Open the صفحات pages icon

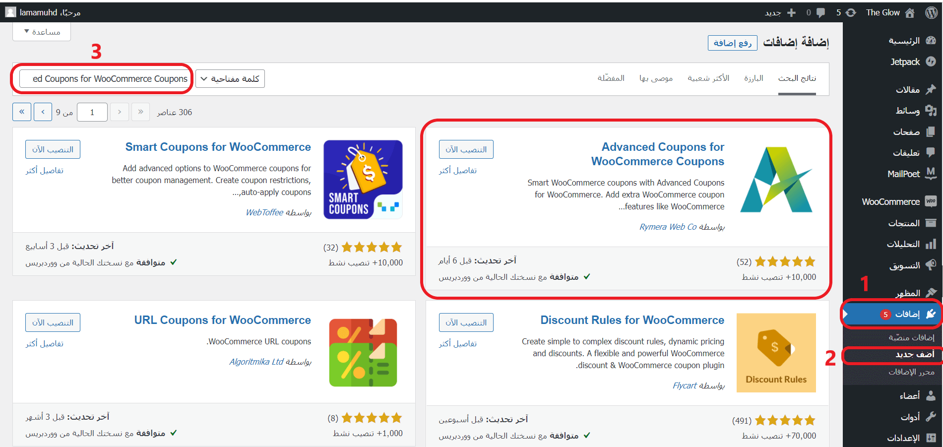(931, 131)
